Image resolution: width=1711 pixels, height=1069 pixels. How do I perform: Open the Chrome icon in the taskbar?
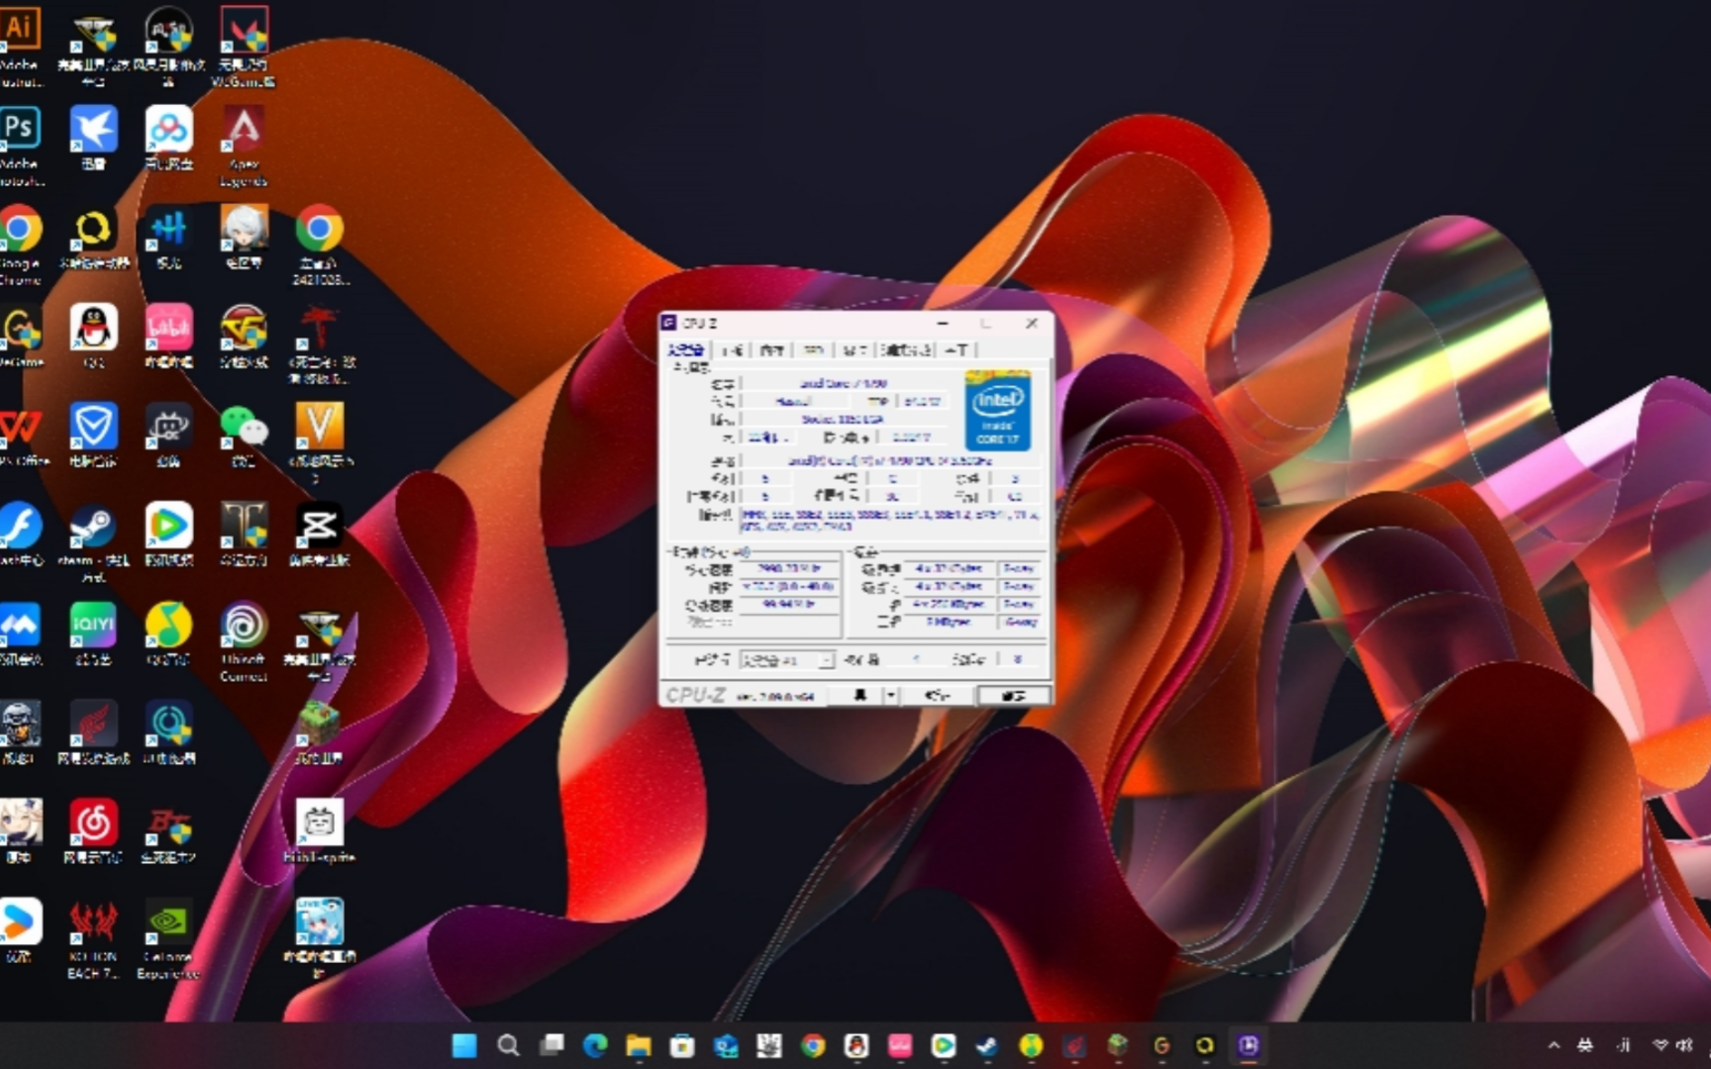[813, 1045]
